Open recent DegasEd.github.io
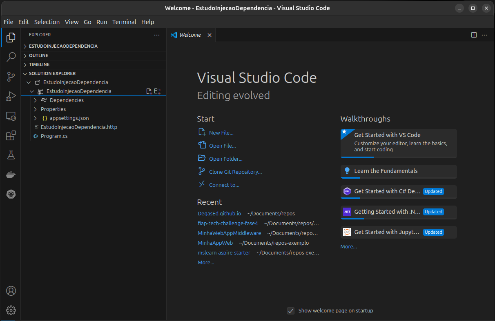This screenshot has height=321, width=495. [x=219, y=213]
